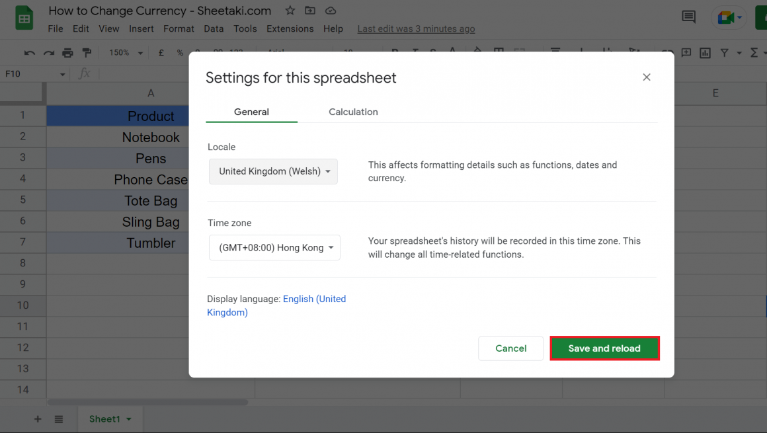Click the Undo icon in the toolbar
The width and height of the screenshot is (767, 433).
click(x=28, y=52)
